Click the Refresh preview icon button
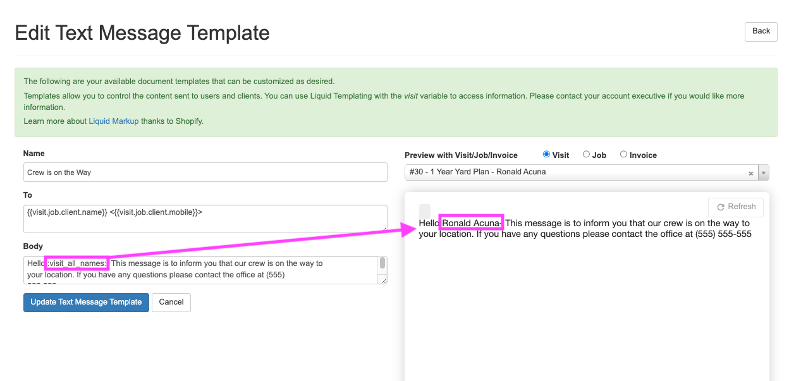 click(x=736, y=207)
